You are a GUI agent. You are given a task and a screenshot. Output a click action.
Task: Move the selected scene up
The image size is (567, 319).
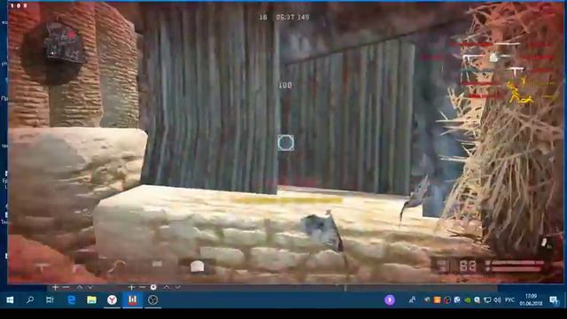click(x=80, y=287)
